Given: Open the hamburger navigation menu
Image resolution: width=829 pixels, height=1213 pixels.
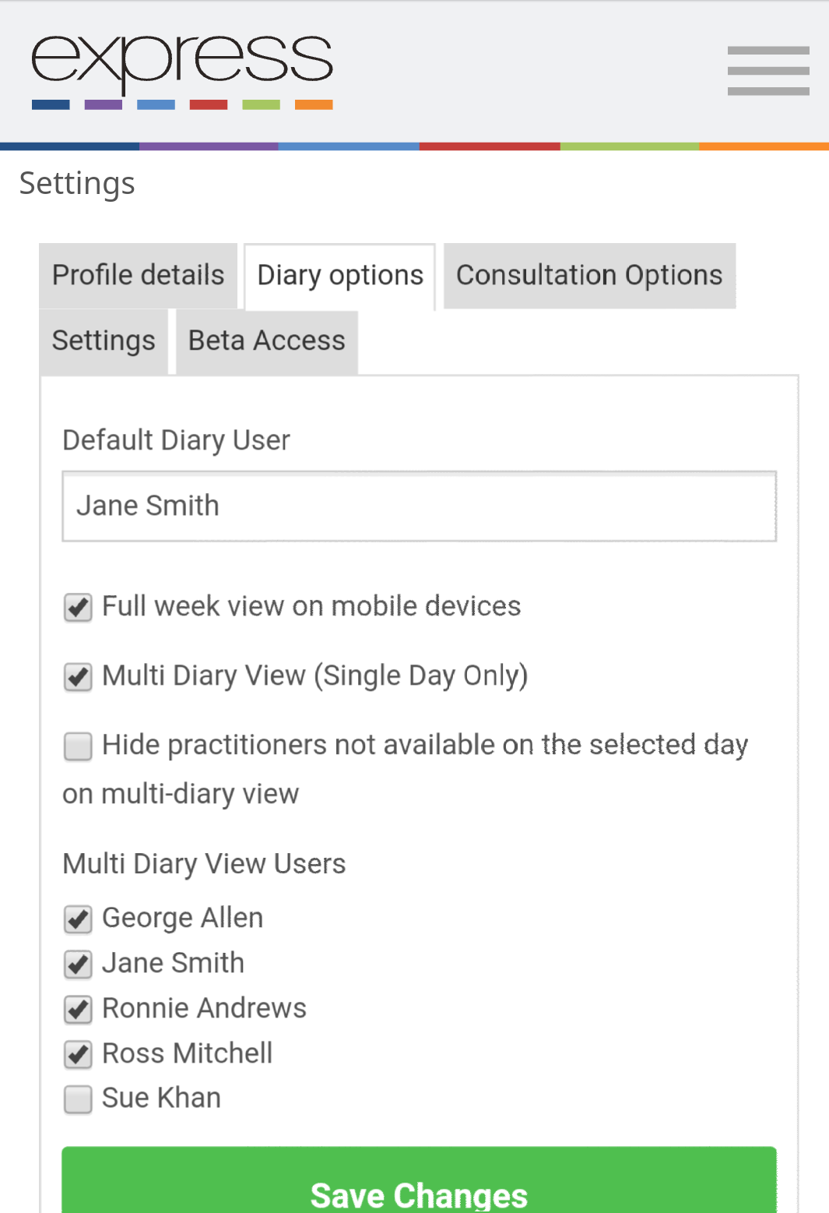Looking at the screenshot, I should pos(768,71).
